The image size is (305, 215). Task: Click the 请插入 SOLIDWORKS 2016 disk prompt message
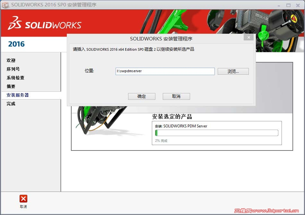pyautogui.click(x=134, y=49)
